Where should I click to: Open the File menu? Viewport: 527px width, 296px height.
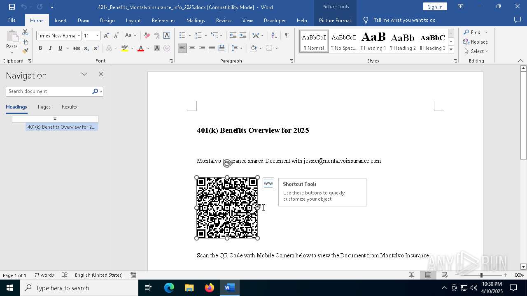point(12,20)
